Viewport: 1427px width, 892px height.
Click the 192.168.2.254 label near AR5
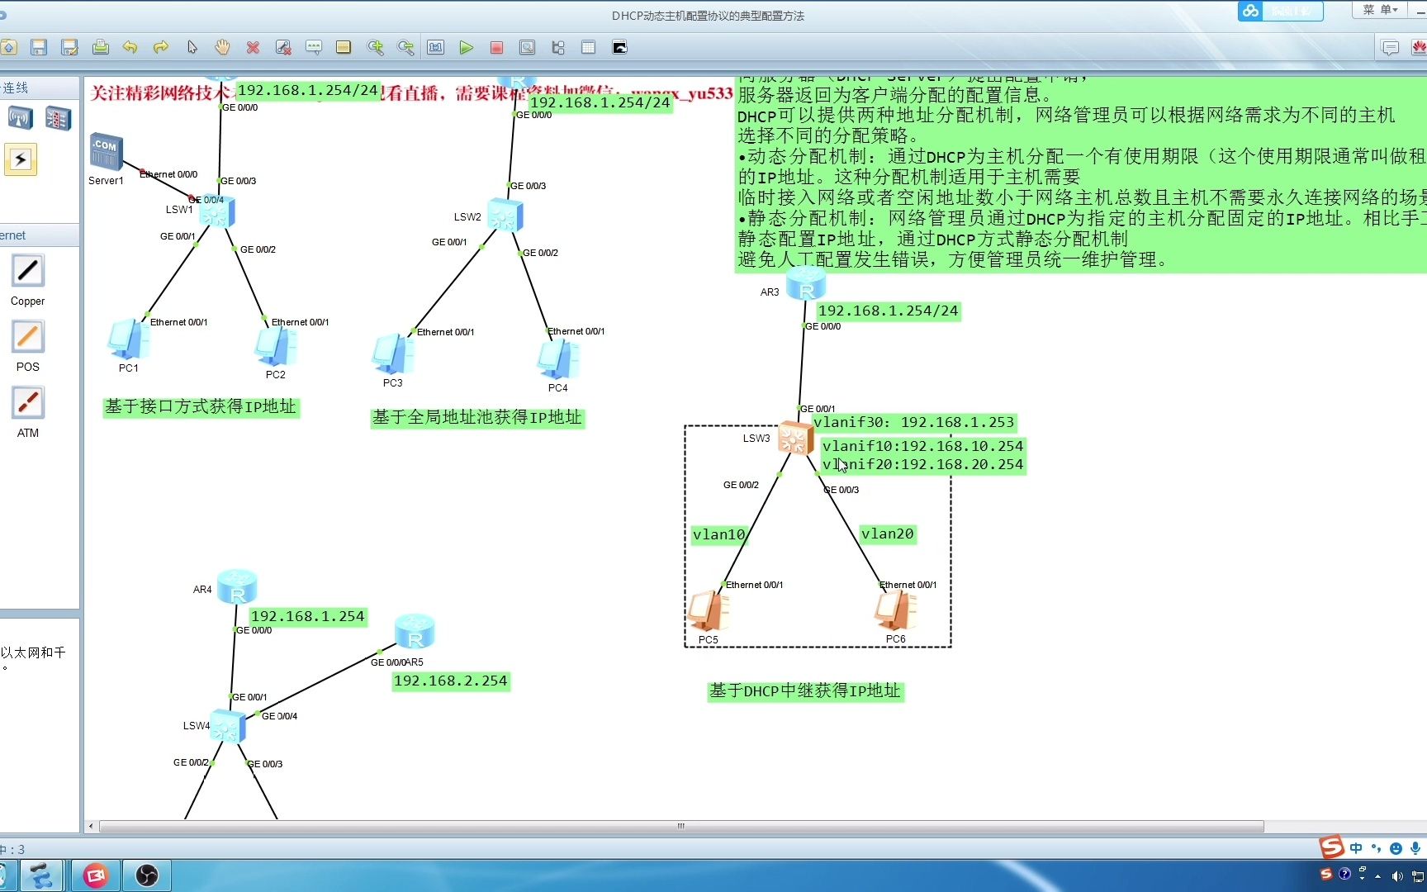pyautogui.click(x=451, y=681)
